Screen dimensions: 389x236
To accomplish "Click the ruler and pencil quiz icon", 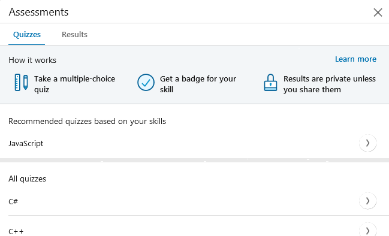I will 21,82.
